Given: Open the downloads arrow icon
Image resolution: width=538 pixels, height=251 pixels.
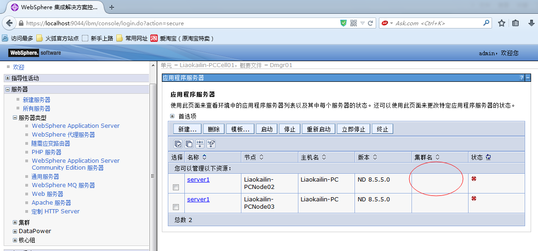Looking at the screenshot, I should click(x=531, y=23).
